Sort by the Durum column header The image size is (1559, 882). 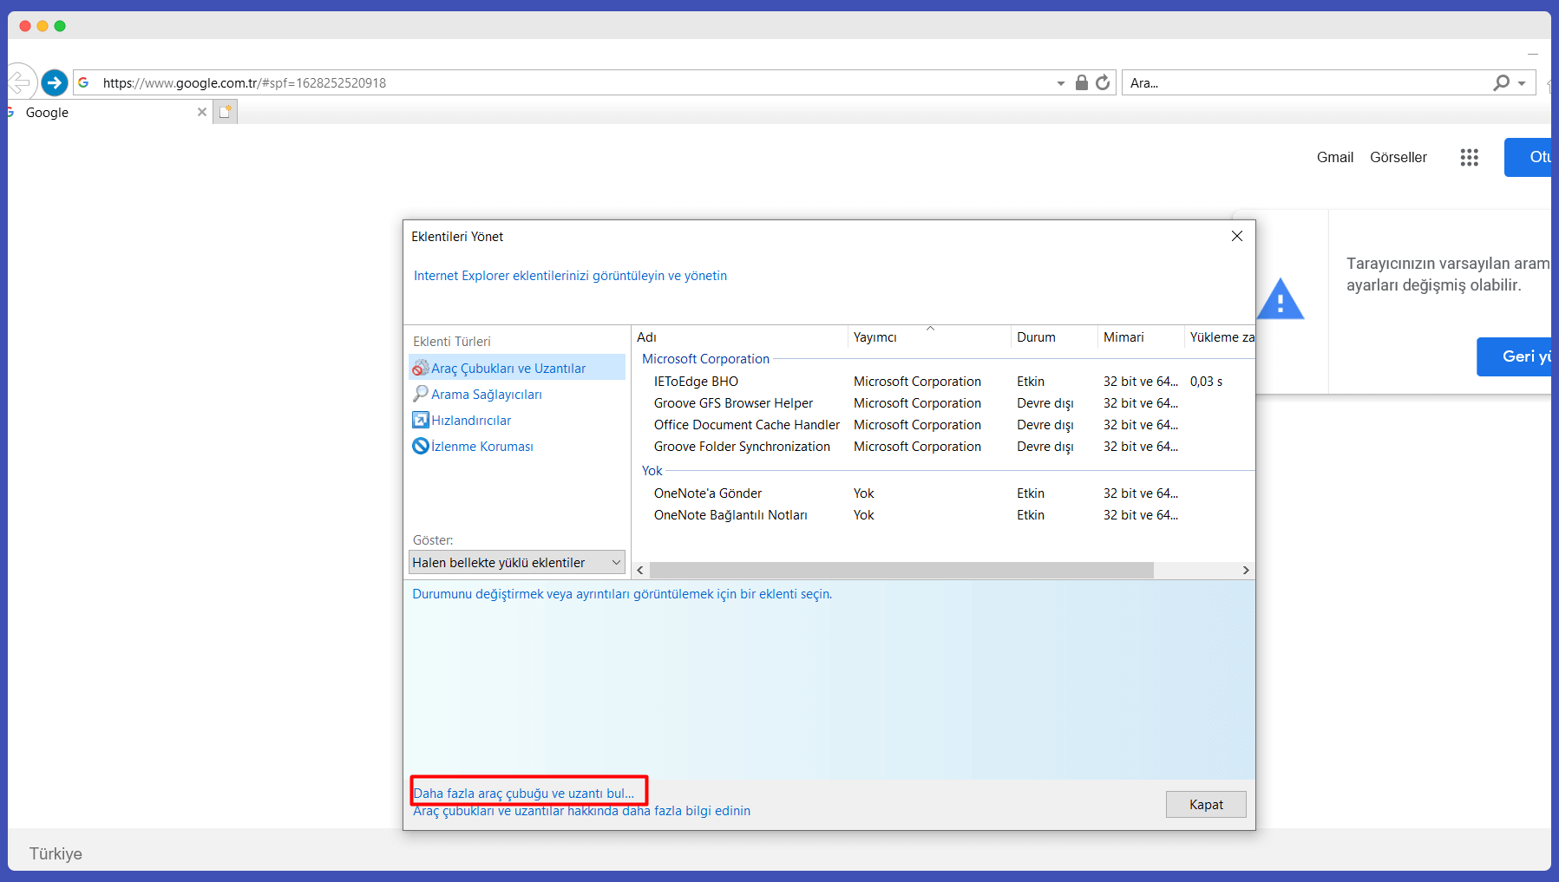coord(1054,337)
